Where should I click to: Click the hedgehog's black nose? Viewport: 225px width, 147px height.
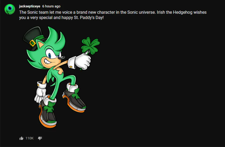[x=62, y=57]
